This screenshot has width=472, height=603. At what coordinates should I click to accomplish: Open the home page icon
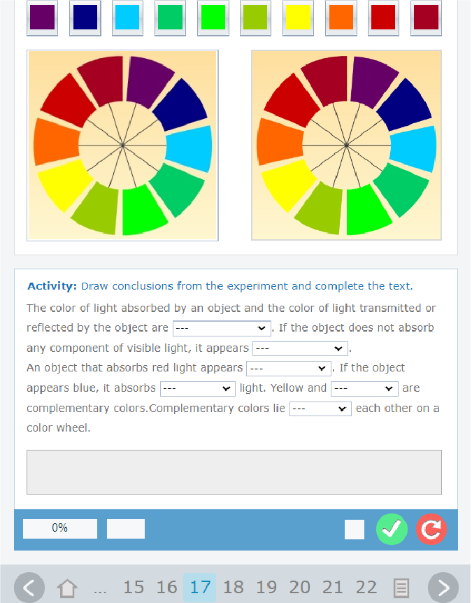point(67,588)
